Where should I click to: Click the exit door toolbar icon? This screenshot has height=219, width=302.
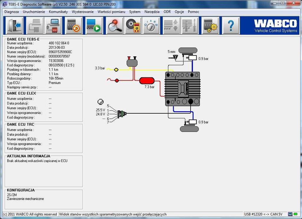[14, 25]
